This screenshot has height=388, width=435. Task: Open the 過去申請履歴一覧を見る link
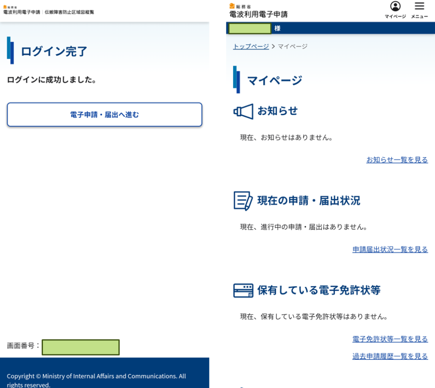[x=390, y=356]
